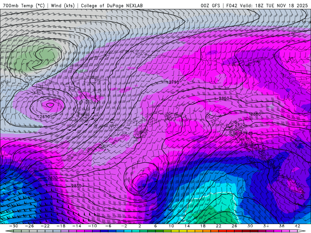Click the -26 color scale label
The height and width of the screenshot is (233, 311).
[x=30, y=226]
